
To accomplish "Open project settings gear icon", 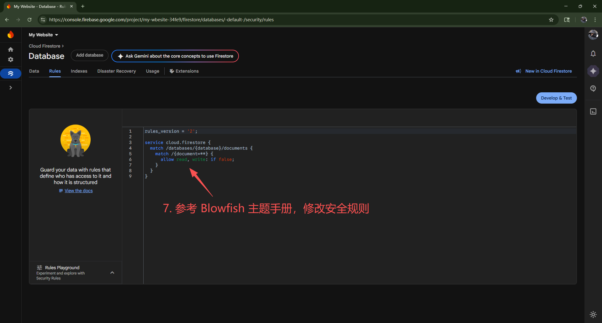I will tap(11, 59).
